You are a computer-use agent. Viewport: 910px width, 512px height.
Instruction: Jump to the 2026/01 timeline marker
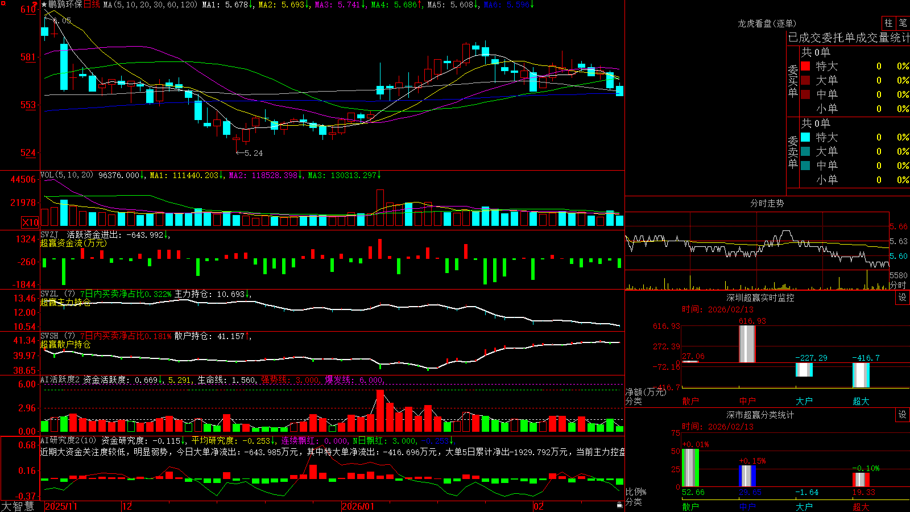click(x=358, y=506)
